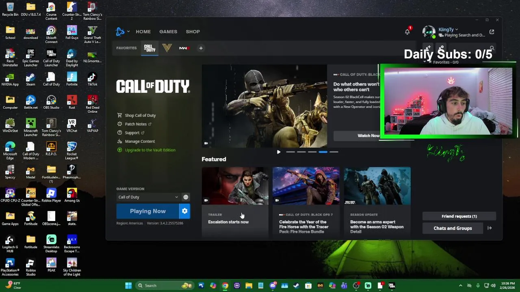Select the Battle.net desktop shortcut
The height and width of the screenshot is (292, 520).
pyautogui.click(x=30, y=102)
